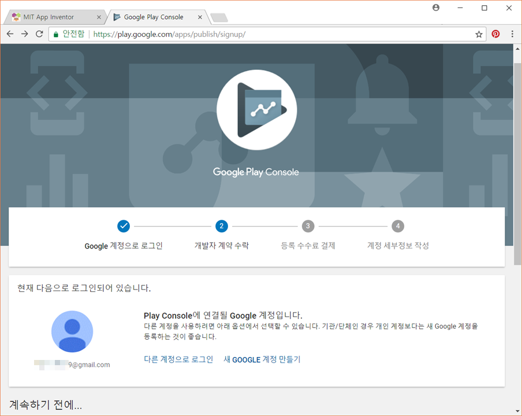Click the '개발자 계약 수락' step label
This screenshot has height=416, width=522.
pos(222,246)
